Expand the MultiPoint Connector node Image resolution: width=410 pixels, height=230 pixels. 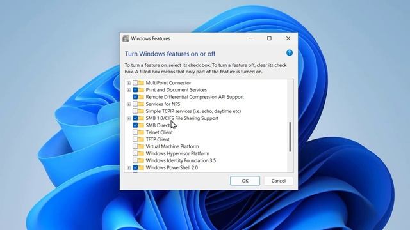pyautogui.click(x=129, y=83)
